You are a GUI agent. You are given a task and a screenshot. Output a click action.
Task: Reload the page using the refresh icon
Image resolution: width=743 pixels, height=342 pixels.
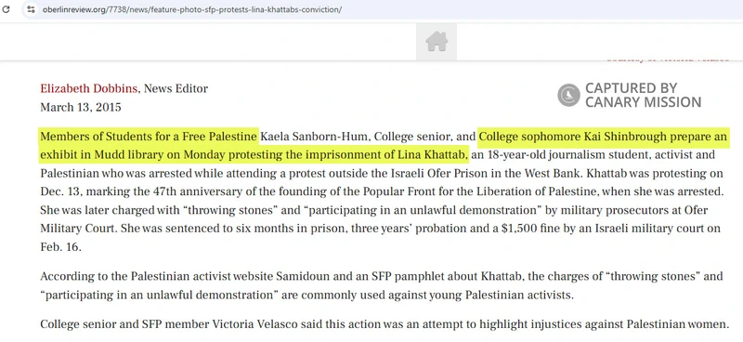(6, 9)
